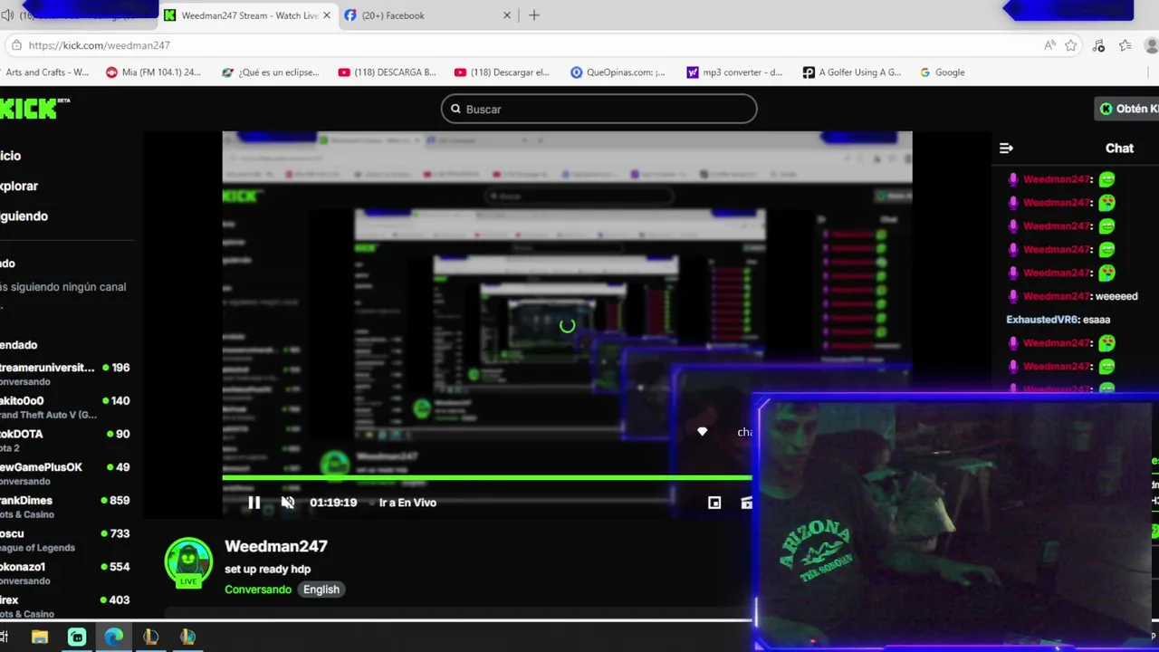Click the Weedman247 channel name
This screenshot has height=652, width=1159.
[276, 546]
